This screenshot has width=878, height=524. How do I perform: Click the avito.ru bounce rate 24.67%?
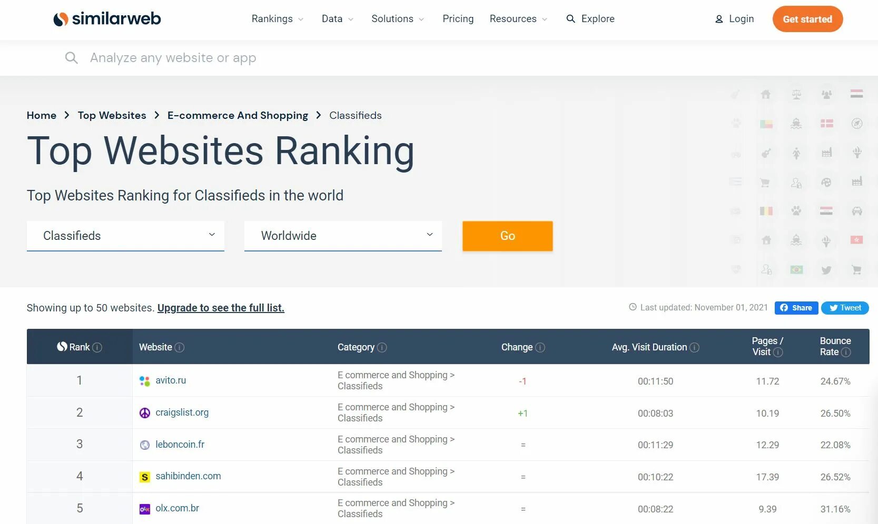tap(835, 381)
